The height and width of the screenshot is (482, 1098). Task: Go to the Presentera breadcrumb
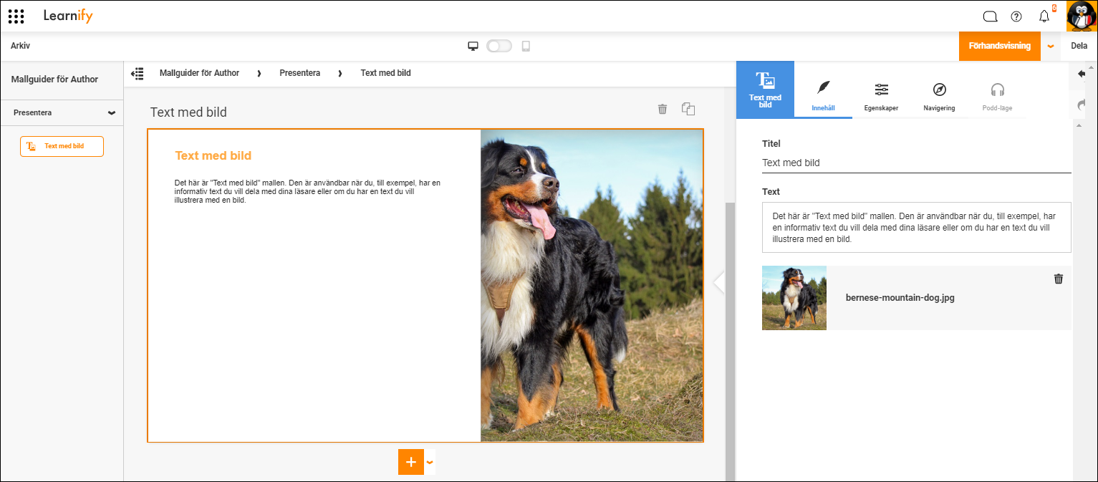tap(299, 73)
